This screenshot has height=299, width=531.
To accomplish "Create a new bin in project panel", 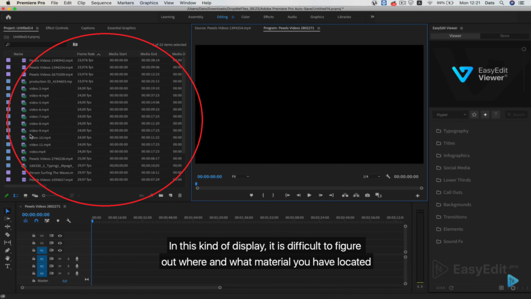I will [161, 196].
